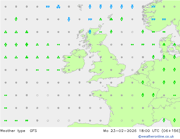
Task: Click grey cloud symbol over East Anglia coast
Action: 122,70
